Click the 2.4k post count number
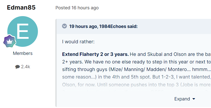The image size is (211, 108). click(26, 67)
